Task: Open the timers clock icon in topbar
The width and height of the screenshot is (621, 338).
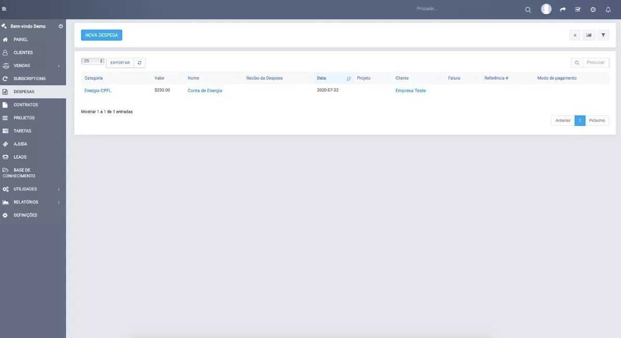Action: click(592, 9)
